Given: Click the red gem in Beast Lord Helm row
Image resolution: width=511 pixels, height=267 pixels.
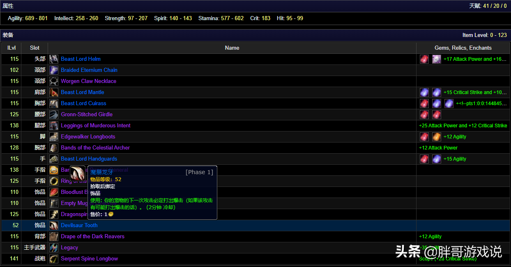Looking at the screenshot, I should [x=424, y=59].
